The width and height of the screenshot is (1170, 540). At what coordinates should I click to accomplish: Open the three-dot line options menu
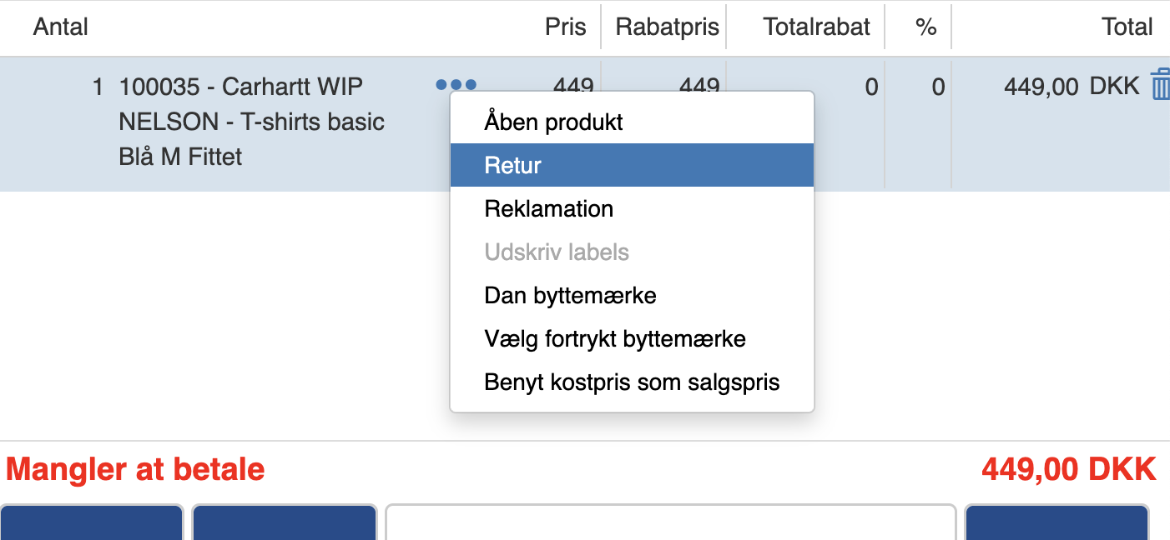click(x=456, y=84)
